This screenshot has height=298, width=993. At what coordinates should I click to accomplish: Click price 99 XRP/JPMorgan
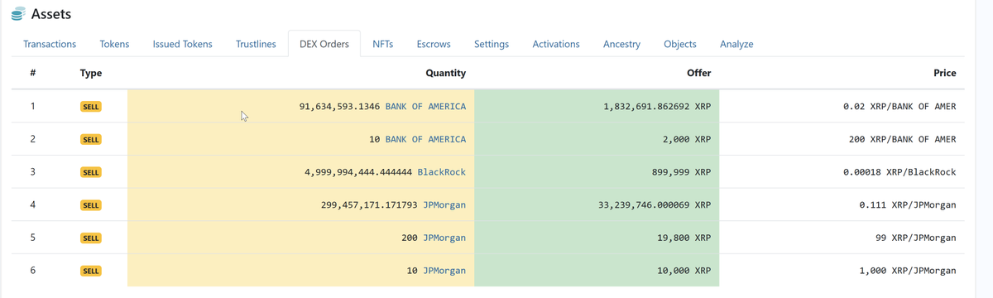(x=916, y=238)
